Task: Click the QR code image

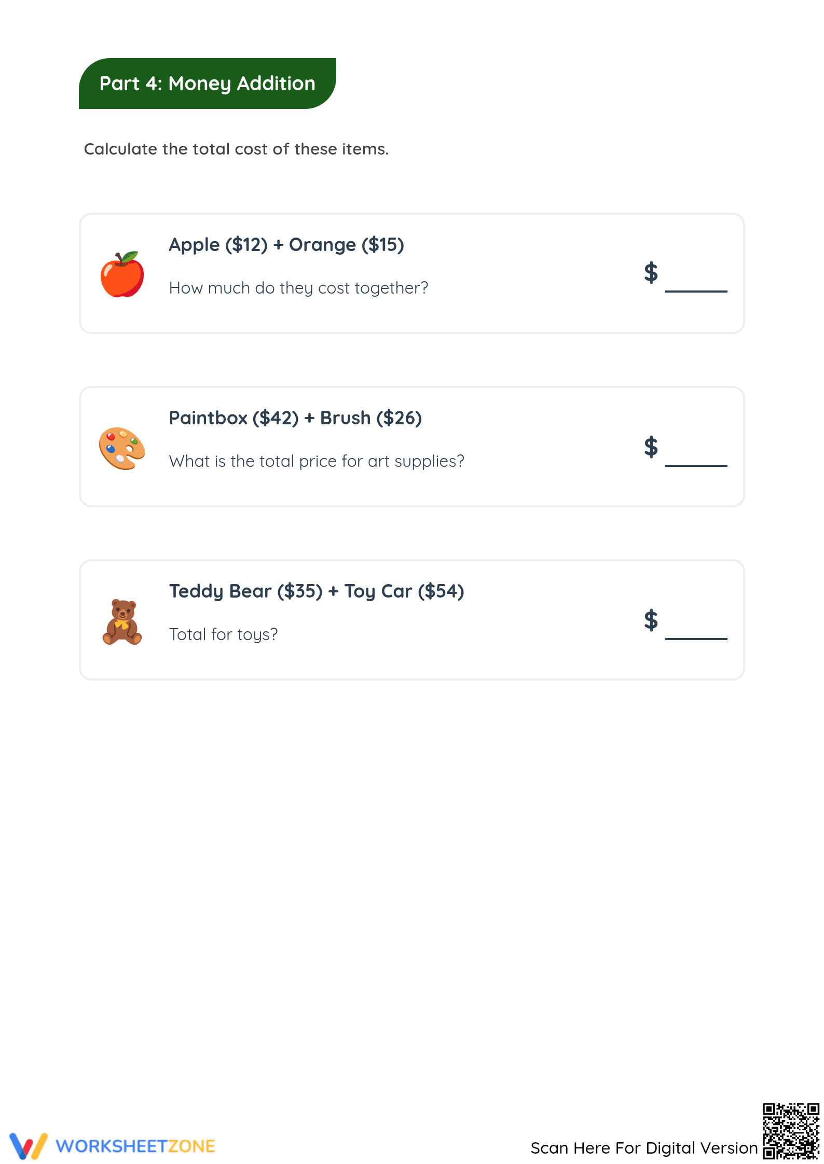Action: click(x=791, y=1131)
